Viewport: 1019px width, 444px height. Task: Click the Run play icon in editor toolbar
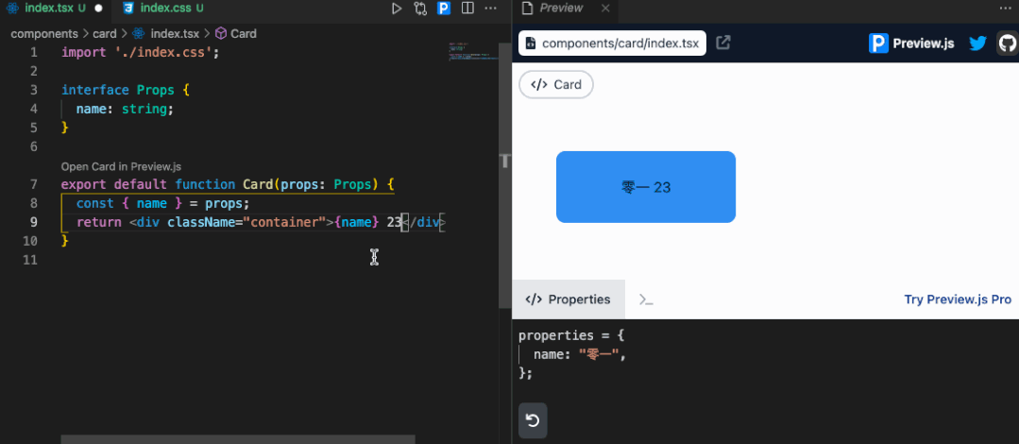pyautogui.click(x=397, y=9)
